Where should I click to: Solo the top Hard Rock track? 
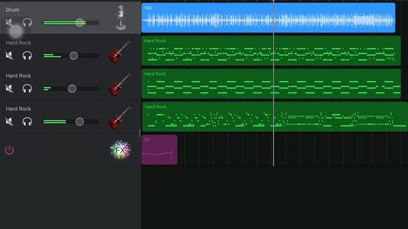(27, 55)
